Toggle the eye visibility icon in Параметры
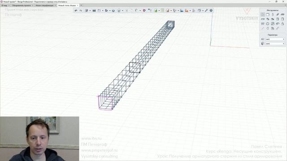This screenshot has height=161, width=287. click(263, 39)
